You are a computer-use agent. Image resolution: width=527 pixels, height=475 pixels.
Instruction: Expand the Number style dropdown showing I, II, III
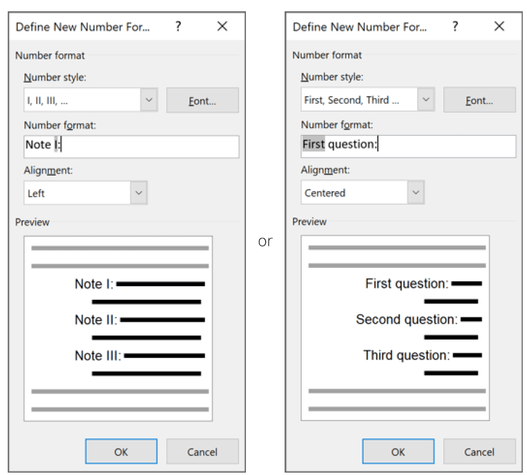click(x=149, y=100)
